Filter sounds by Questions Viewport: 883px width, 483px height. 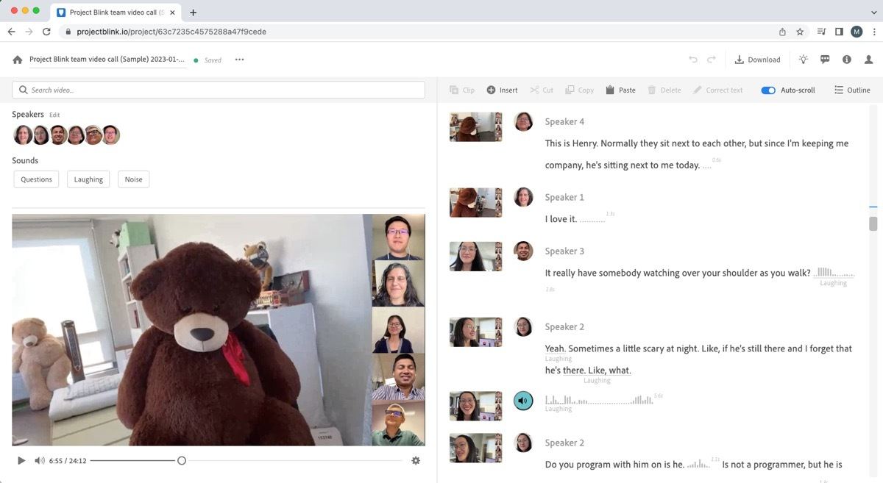pos(37,179)
